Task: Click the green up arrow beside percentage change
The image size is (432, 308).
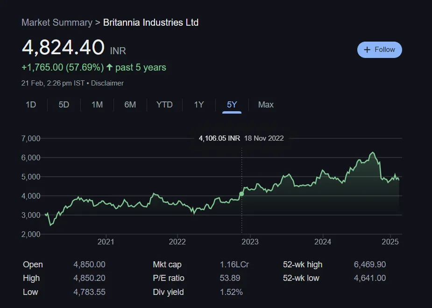Action: tap(109, 67)
